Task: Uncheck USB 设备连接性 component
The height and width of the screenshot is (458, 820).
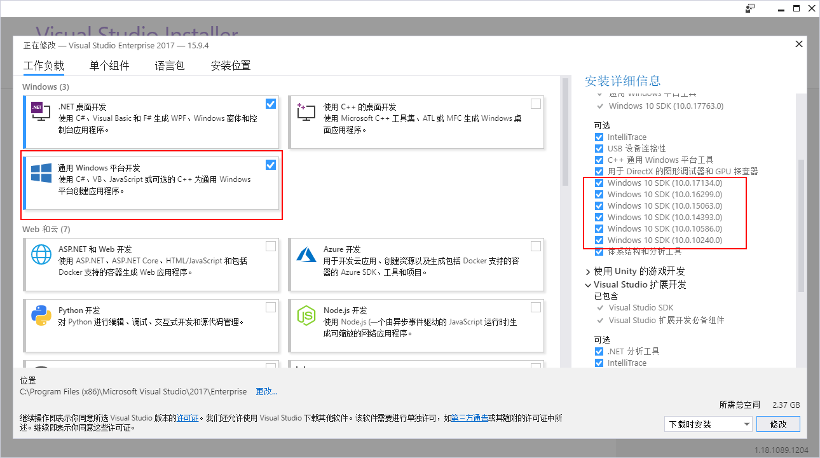Action: [599, 148]
